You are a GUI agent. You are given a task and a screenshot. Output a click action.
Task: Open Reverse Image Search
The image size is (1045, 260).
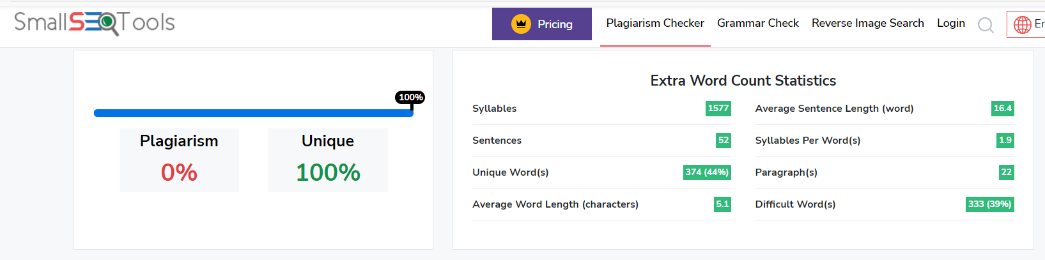click(x=868, y=23)
